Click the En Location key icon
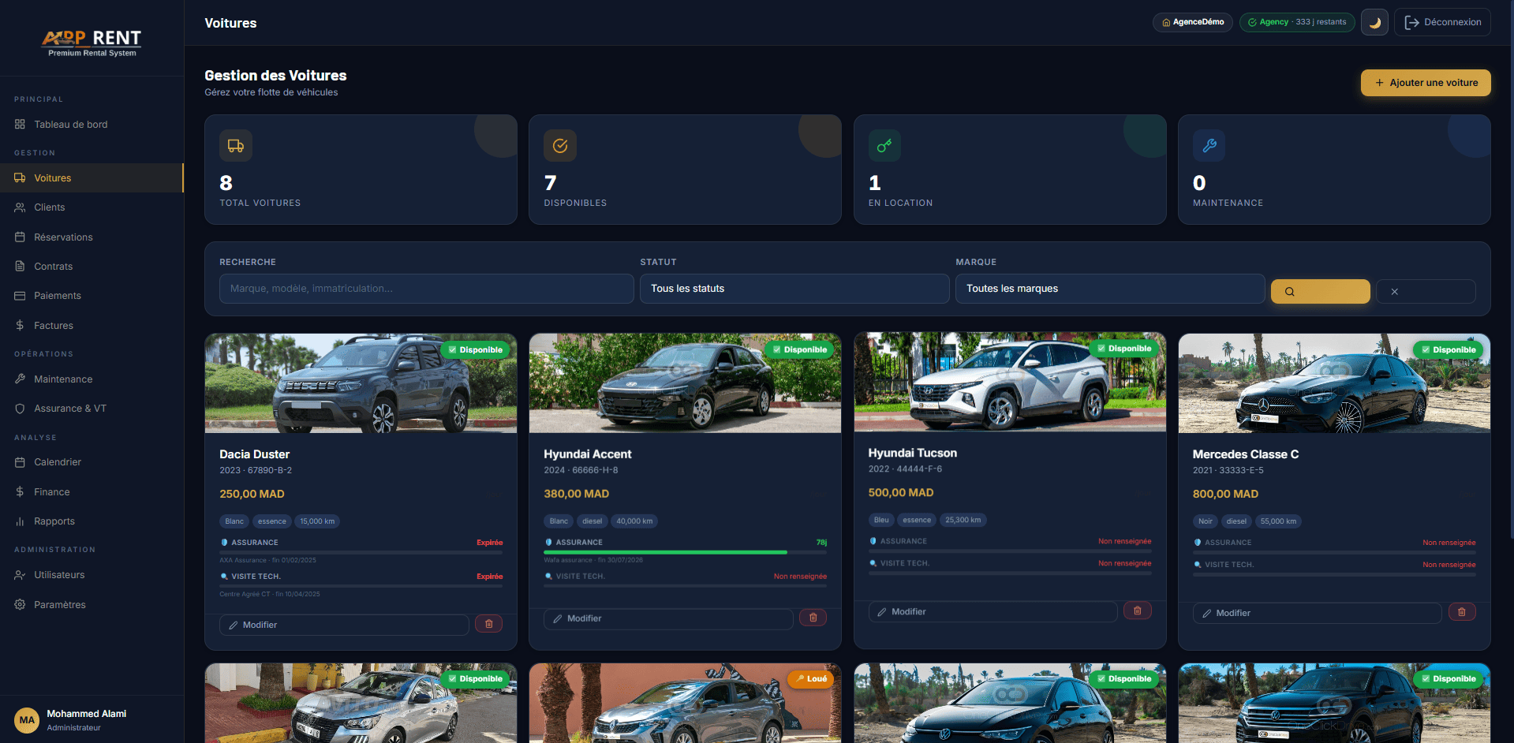Viewport: 1514px width, 743px height. (x=884, y=146)
